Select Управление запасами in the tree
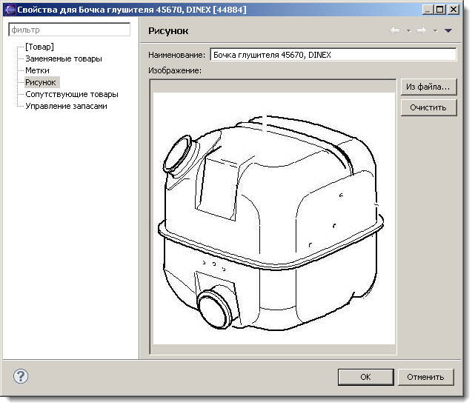The height and width of the screenshot is (408, 475). pyautogui.click(x=66, y=106)
